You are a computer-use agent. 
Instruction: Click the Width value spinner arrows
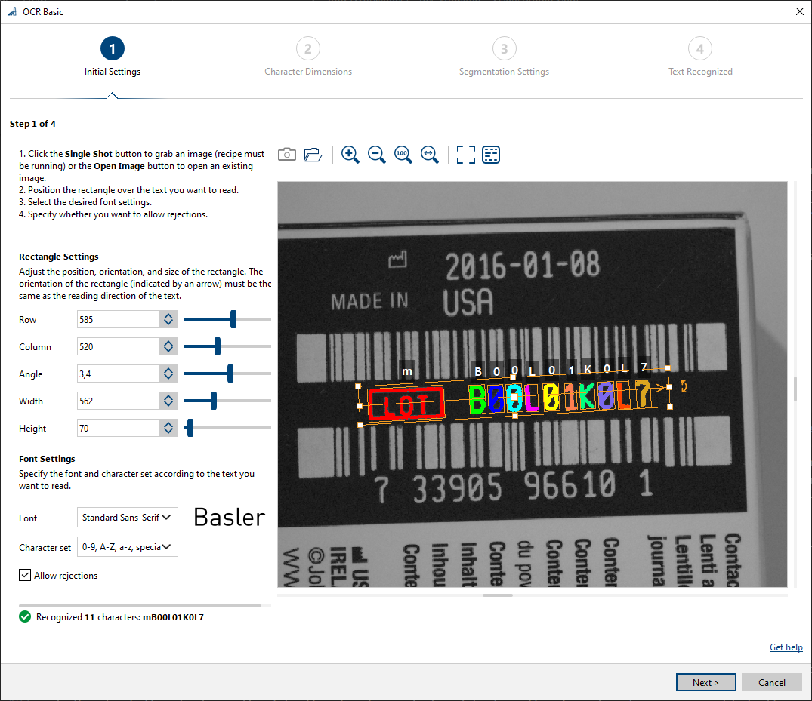pyautogui.click(x=168, y=401)
